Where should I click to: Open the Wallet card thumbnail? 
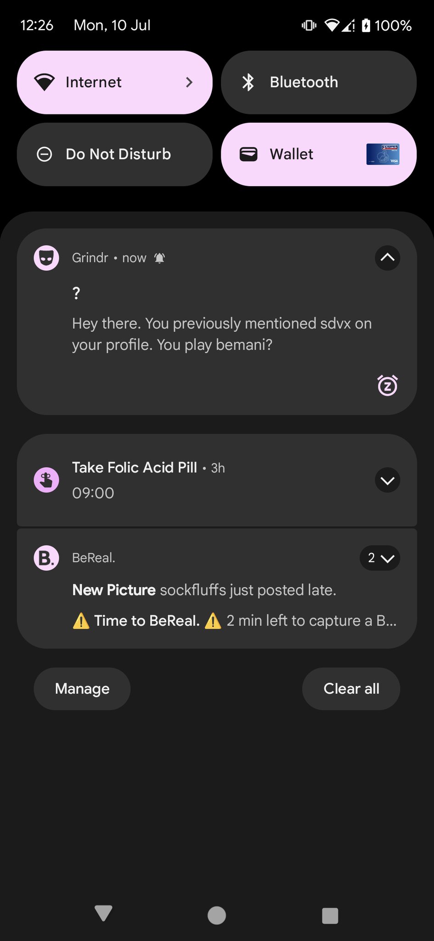[x=383, y=154]
